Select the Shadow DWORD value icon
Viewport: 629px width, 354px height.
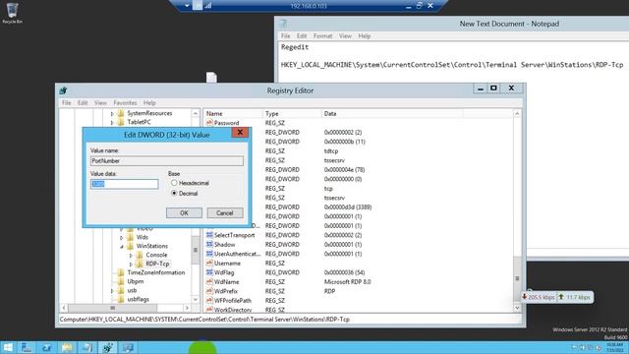pyautogui.click(x=209, y=244)
